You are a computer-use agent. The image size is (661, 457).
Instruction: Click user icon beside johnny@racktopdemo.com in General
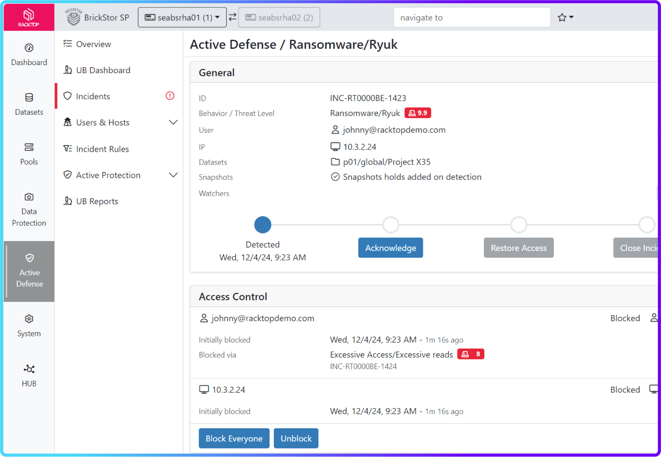[335, 130]
